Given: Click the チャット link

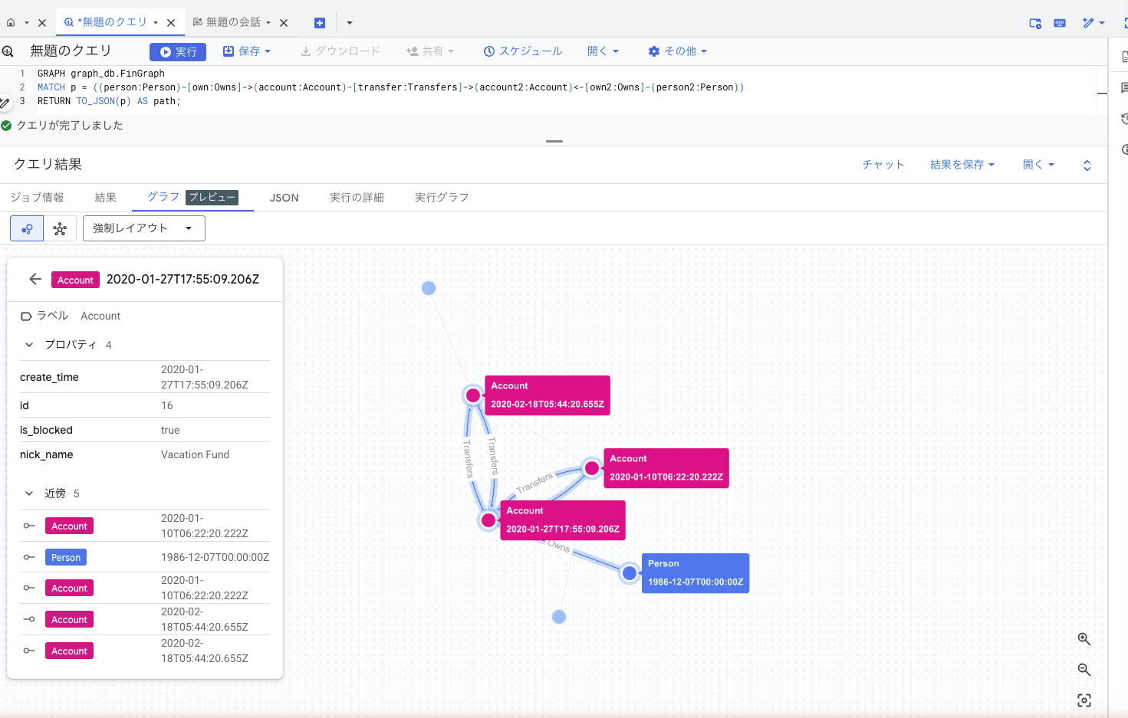Looking at the screenshot, I should (x=883, y=165).
